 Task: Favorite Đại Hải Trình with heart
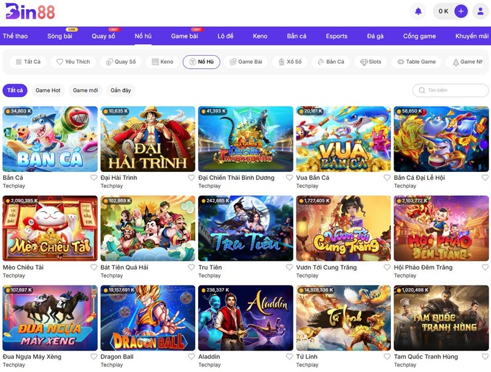191,177
